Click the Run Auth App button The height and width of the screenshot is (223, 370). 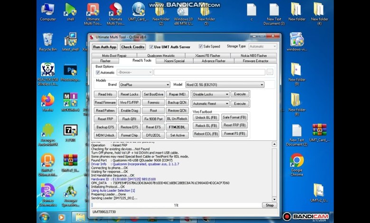click(104, 47)
